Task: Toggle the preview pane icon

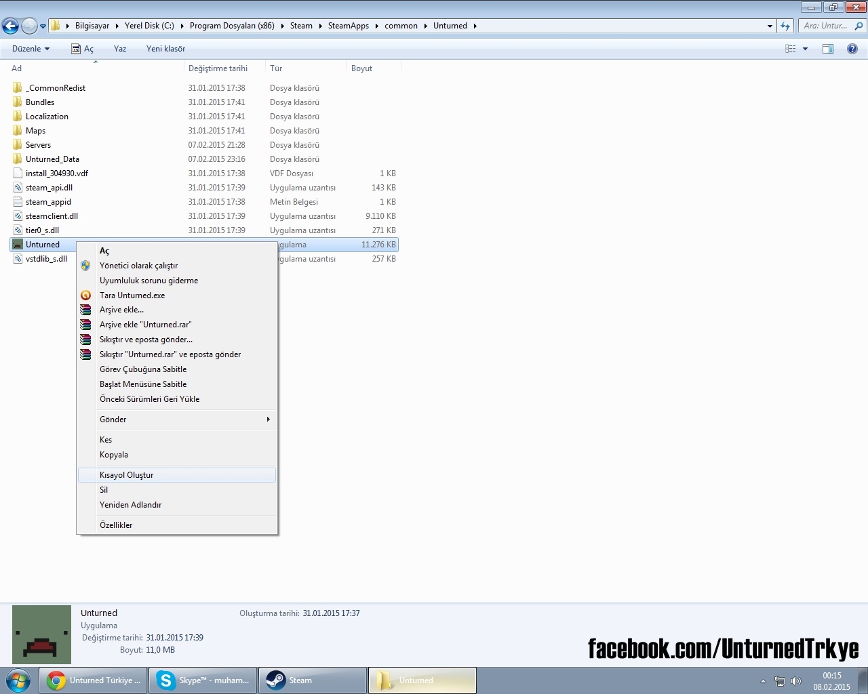Action: tap(827, 49)
